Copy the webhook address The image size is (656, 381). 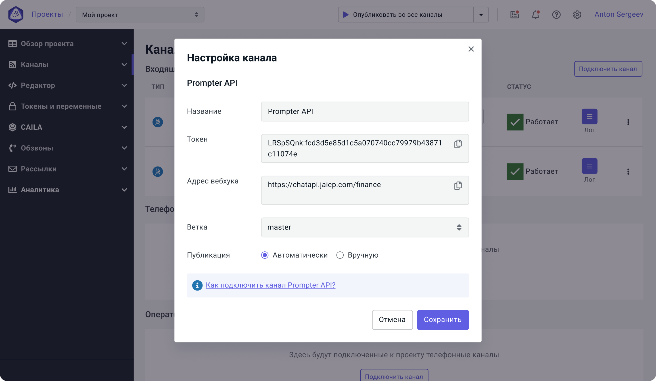[458, 186]
